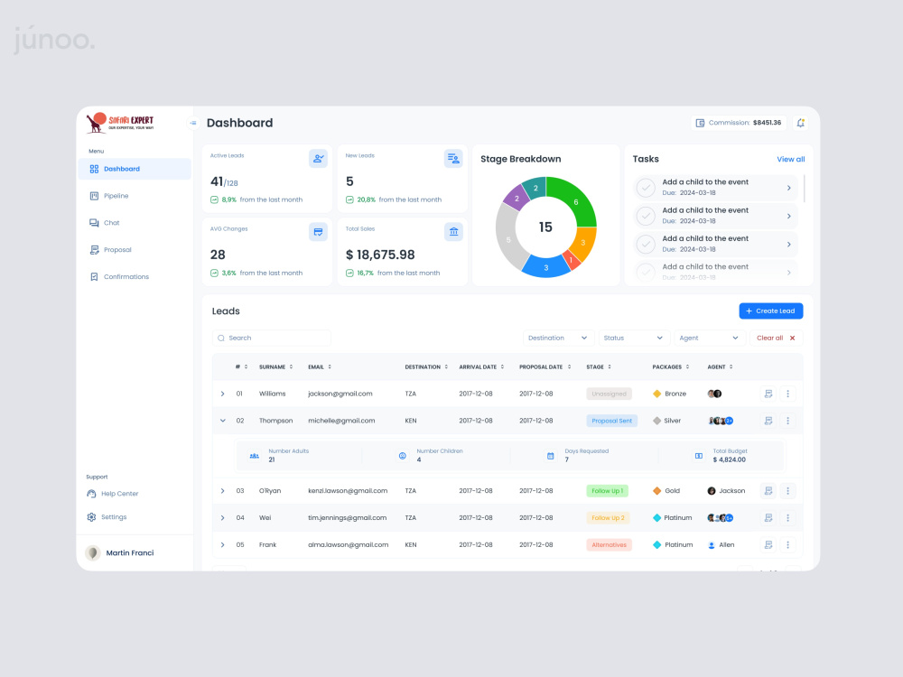Click the green segment labeled 6
903x677 pixels.
tap(574, 202)
